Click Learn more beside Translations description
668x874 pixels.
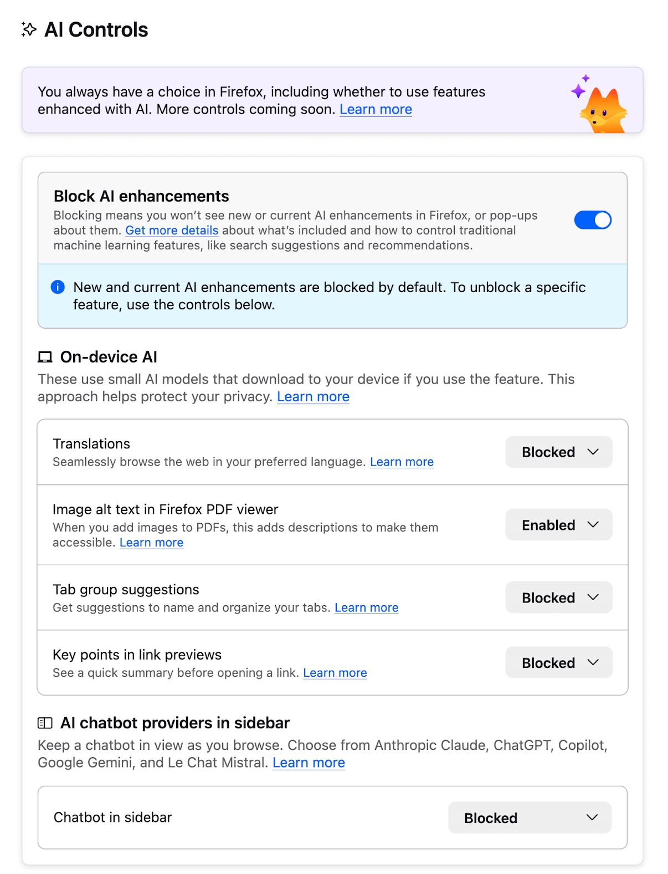(x=402, y=462)
